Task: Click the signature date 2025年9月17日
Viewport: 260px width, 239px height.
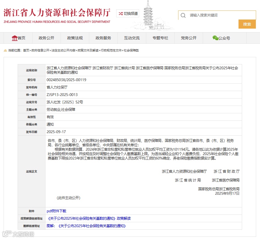Action: pyautogui.click(x=227, y=193)
